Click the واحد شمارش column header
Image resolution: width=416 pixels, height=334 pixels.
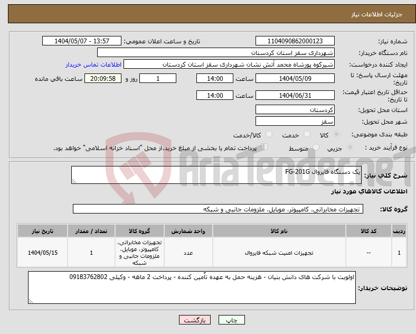tap(188, 231)
